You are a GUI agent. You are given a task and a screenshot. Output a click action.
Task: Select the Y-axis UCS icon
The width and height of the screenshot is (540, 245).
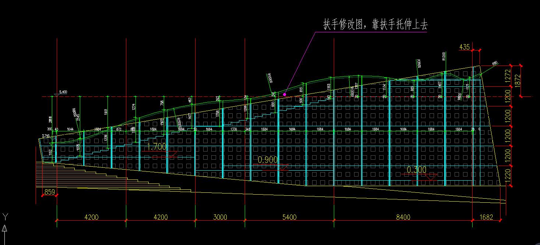click(x=5, y=217)
